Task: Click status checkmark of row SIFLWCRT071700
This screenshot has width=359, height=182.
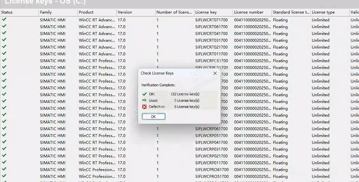Action: pyautogui.click(x=4, y=20)
